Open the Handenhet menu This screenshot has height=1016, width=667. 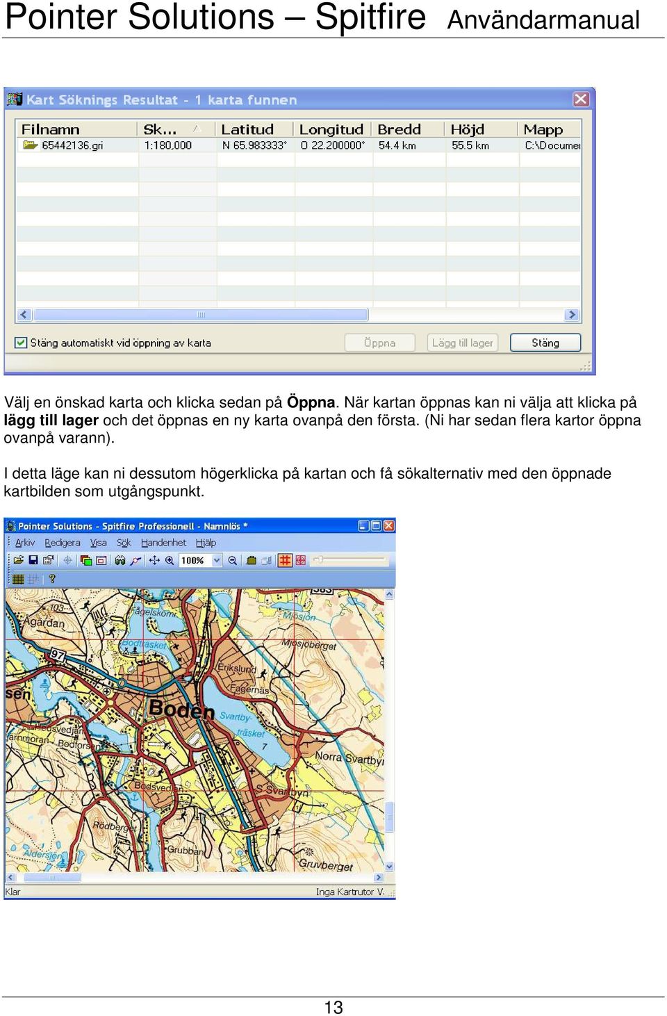click(x=163, y=543)
